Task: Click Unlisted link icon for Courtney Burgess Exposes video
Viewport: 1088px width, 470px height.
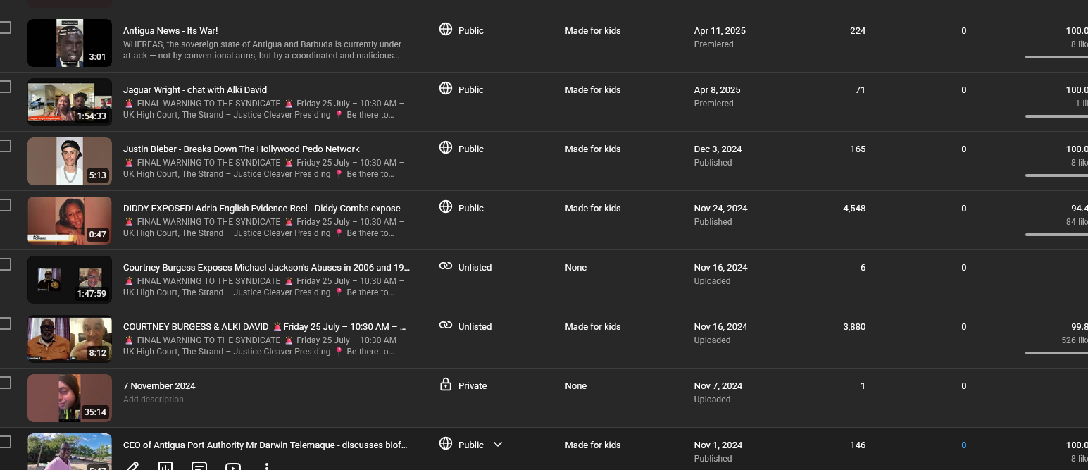Action: pyautogui.click(x=445, y=266)
